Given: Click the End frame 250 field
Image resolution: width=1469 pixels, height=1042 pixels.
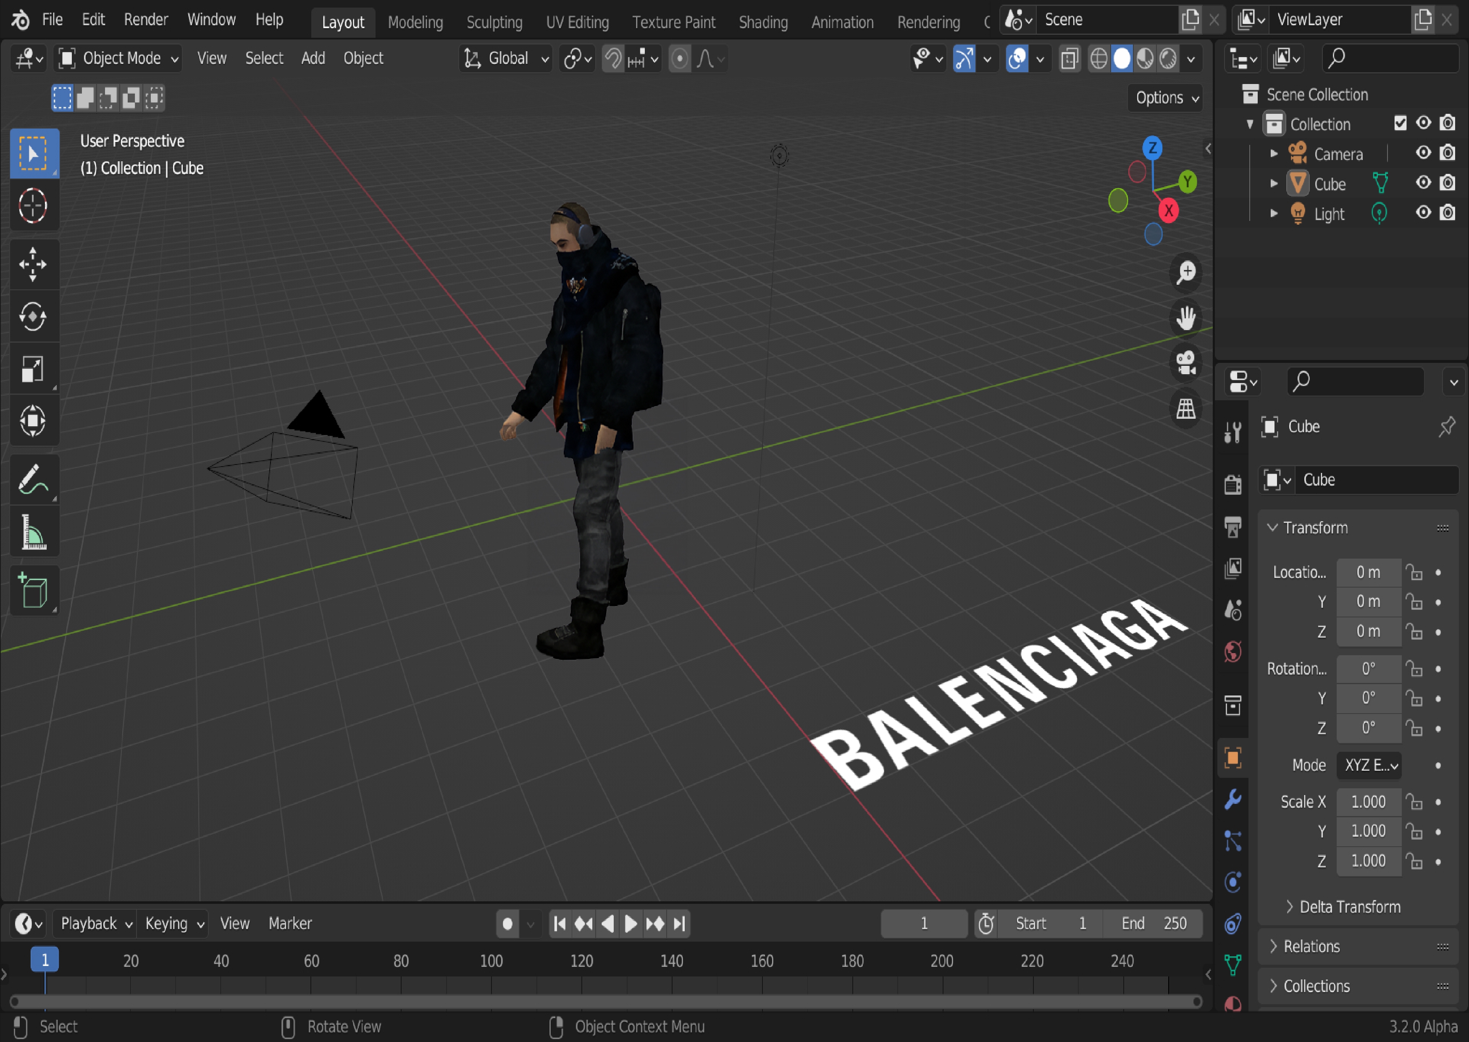Looking at the screenshot, I should [1153, 924].
